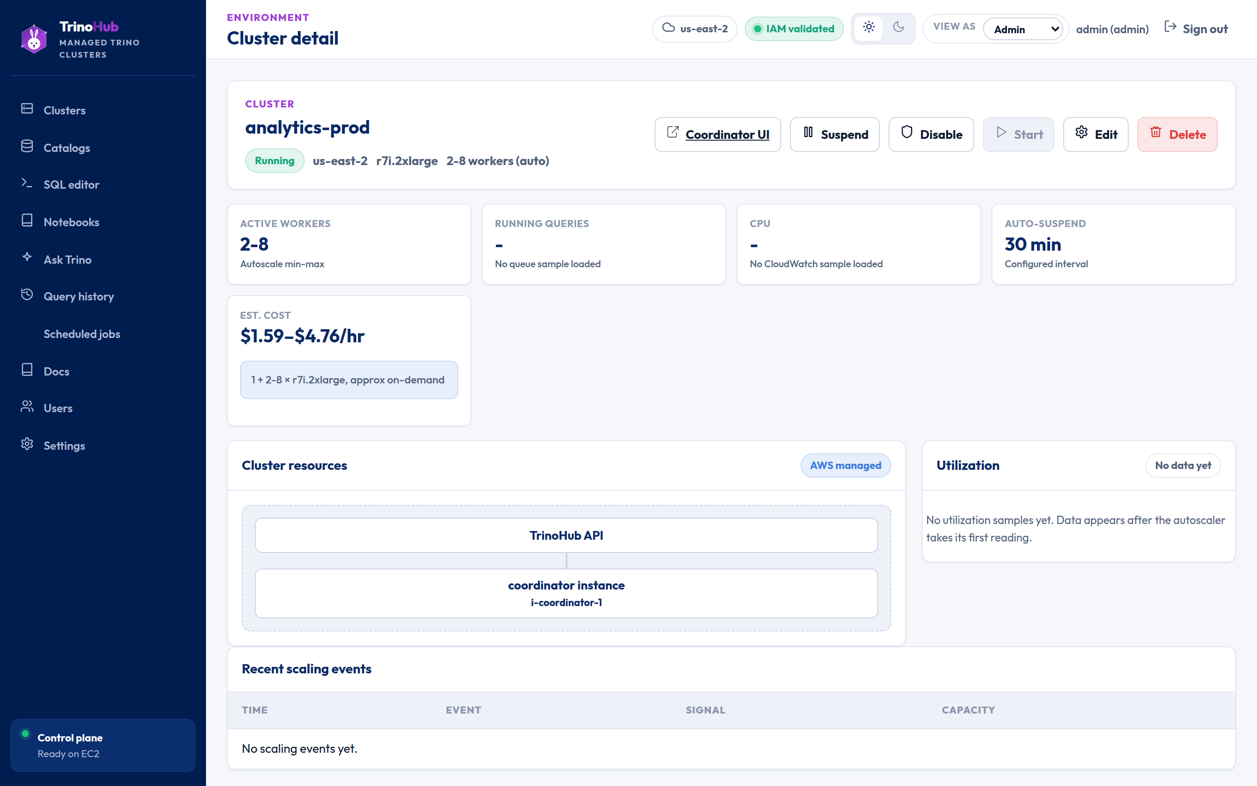Image resolution: width=1257 pixels, height=786 pixels.
Task: Click the No data yet badge
Action: click(1183, 466)
